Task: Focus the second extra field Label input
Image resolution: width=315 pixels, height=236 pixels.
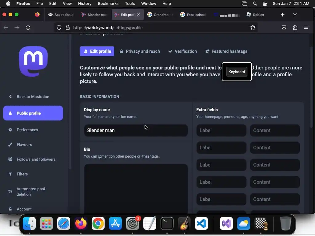Action: [x=221, y=148]
